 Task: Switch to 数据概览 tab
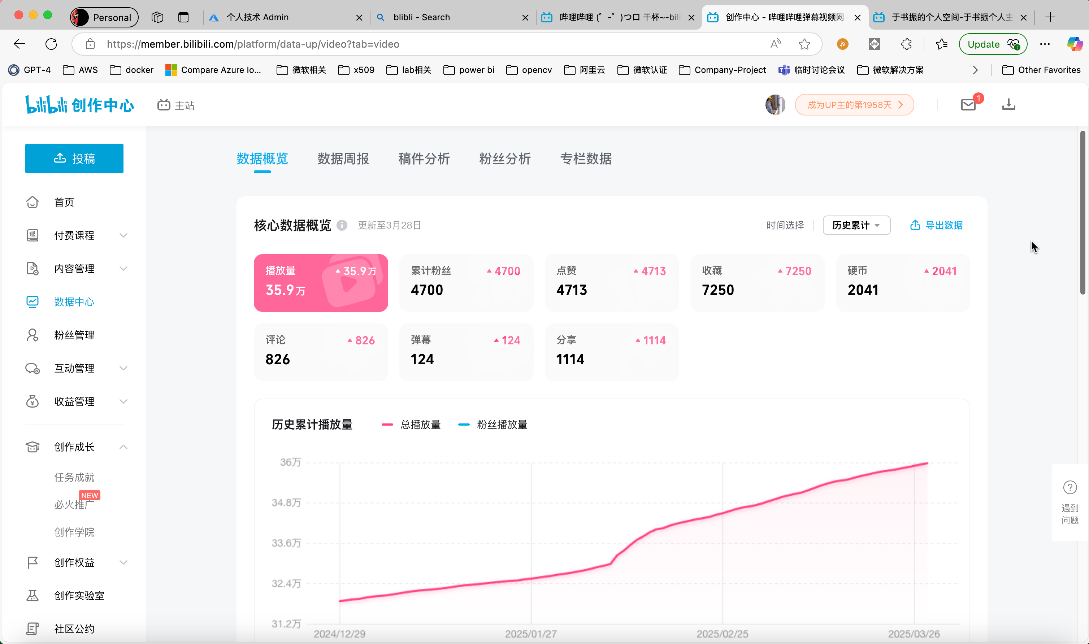(262, 158)
